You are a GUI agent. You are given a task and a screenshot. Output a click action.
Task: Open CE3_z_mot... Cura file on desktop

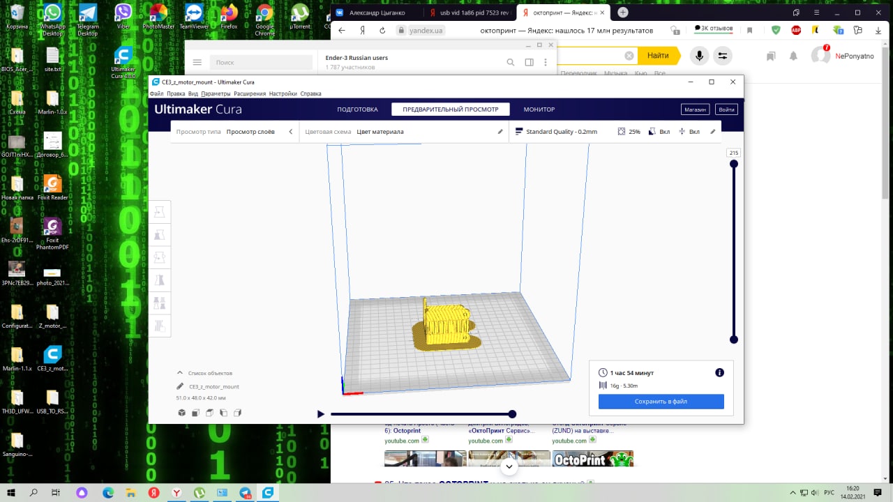tap(53, 360)
